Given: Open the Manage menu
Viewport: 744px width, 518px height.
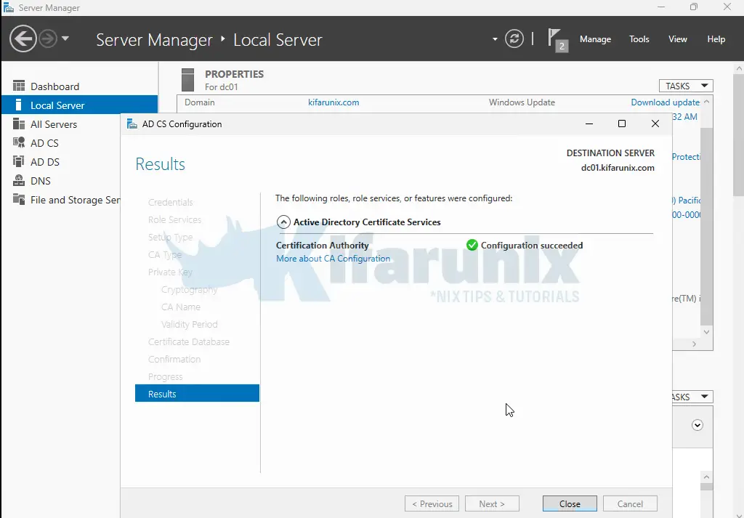Looking at the screenshot, I should tap(595, 39).
